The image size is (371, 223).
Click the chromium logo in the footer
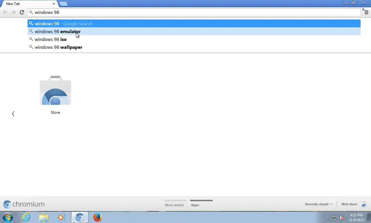click(24, 204)
